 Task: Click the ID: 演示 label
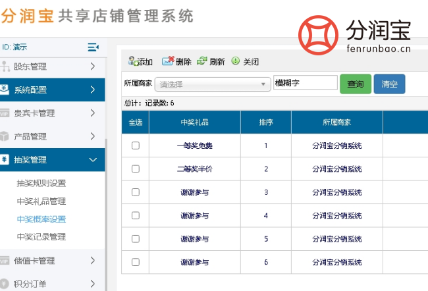click(x=14, y=47)
